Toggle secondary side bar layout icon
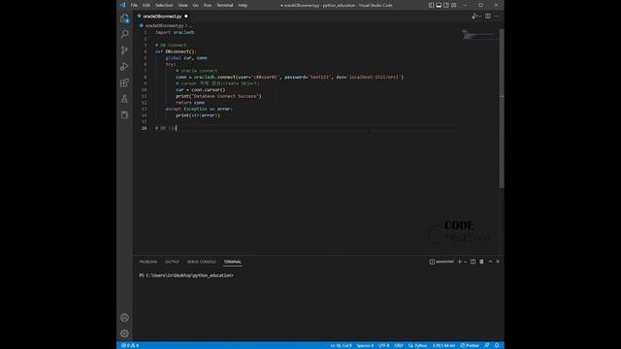Viewport: 621px width, 349px height. (446, 5)
